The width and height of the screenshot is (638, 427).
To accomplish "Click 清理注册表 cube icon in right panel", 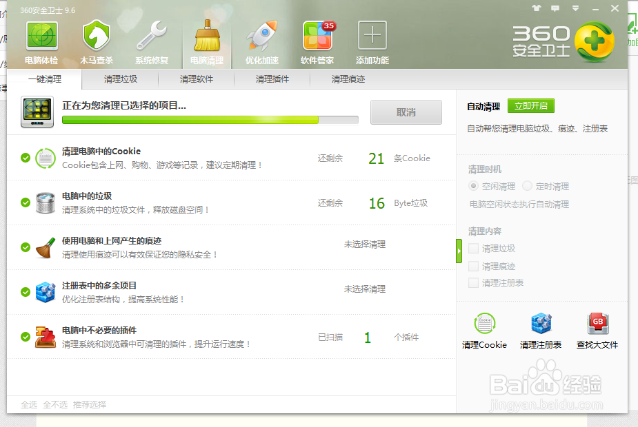I will coord(541,324).
